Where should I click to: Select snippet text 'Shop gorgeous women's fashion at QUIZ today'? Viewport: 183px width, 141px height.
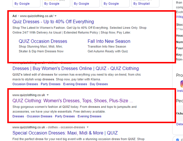coord(46,107)
